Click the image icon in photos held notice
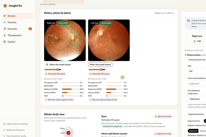The width and height of the screenshot is (206, 137). tap(189, 21)
